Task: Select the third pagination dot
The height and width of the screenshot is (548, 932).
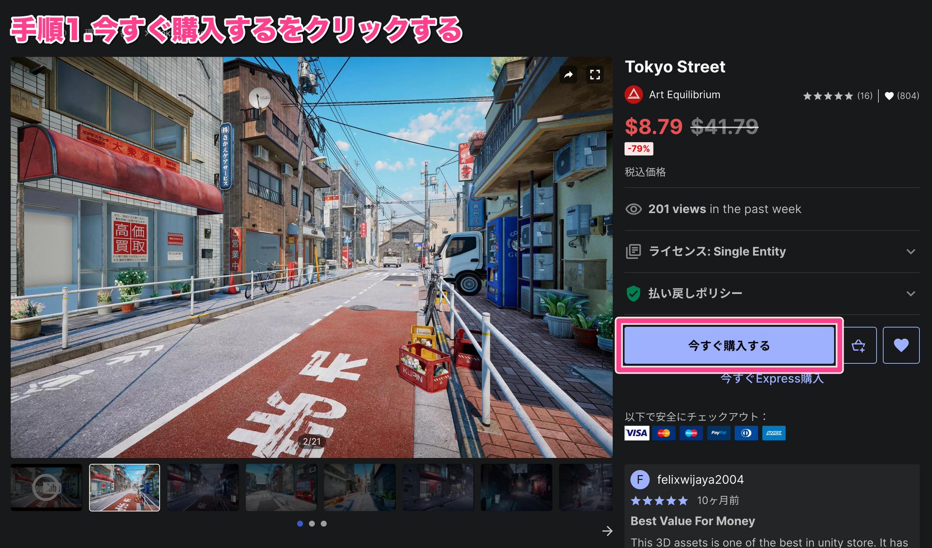Action: point(324,523)
